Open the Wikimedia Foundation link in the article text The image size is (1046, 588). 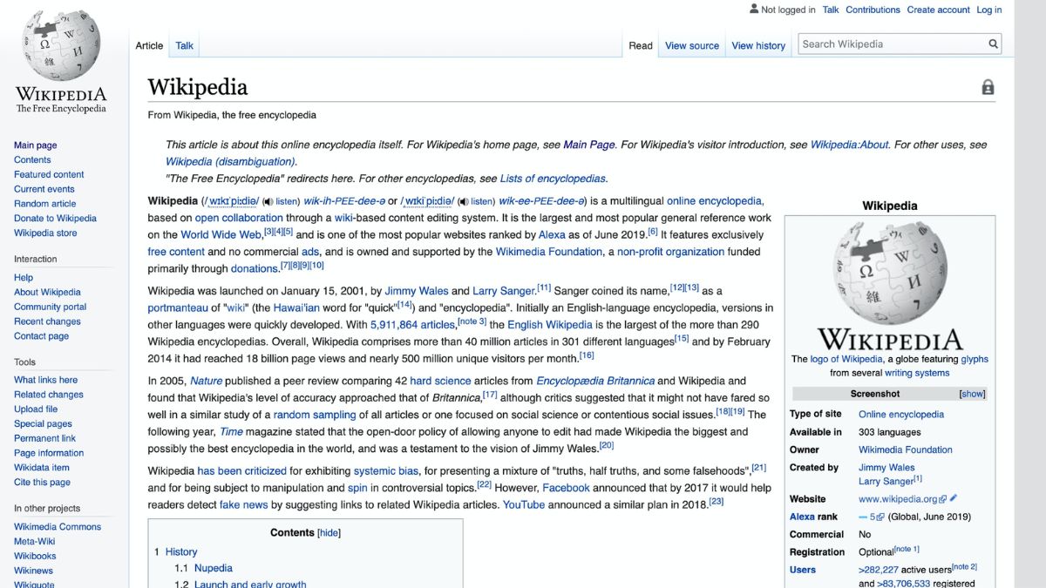[x=549, y=252]
